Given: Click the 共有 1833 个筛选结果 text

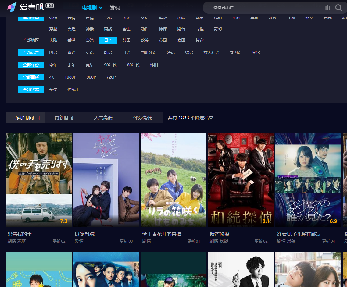Looking at the screenshot, I should click(191, 118).
